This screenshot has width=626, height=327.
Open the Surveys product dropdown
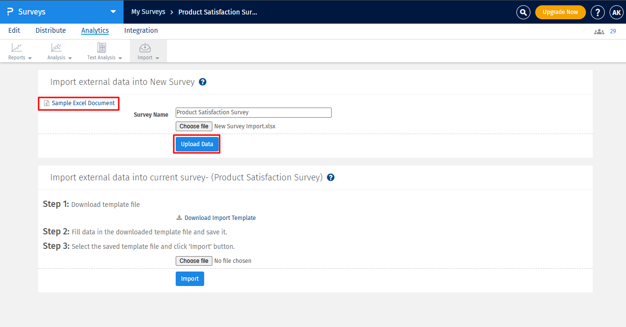113,12
